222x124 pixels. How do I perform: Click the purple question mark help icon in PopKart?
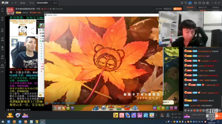point(72,108)
